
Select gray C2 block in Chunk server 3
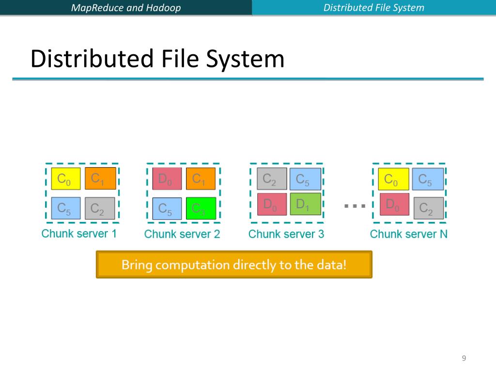coord(272,179)
